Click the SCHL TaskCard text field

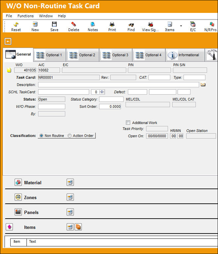(x=64, y=92)
